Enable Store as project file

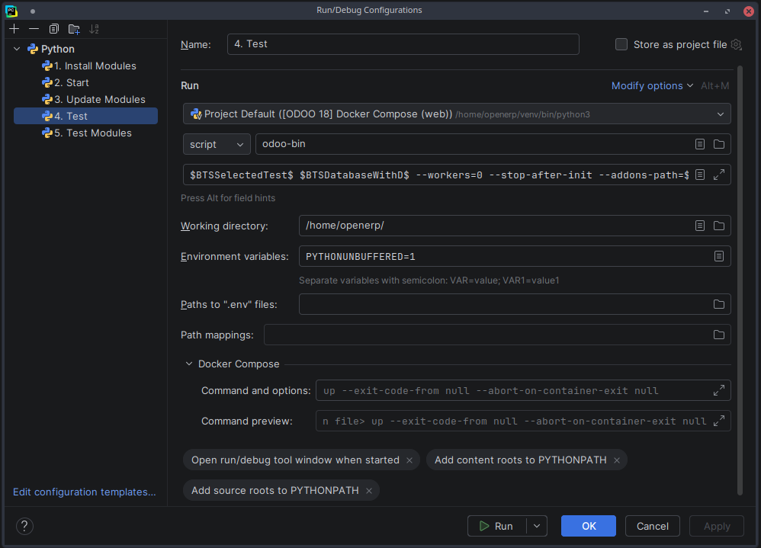click(621, 45)
